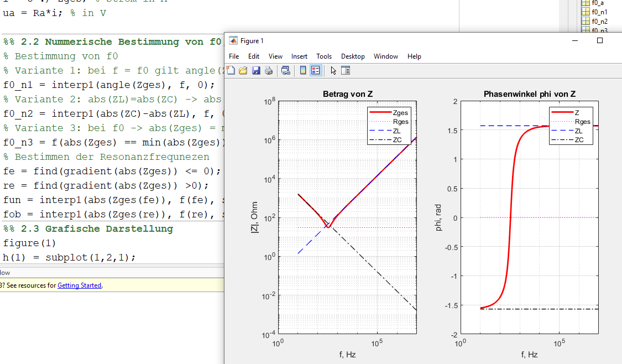The image size is (622, 364).
Task: Click the MATLAB logo in Figure 1 title bar
Action: pos(233,41)
